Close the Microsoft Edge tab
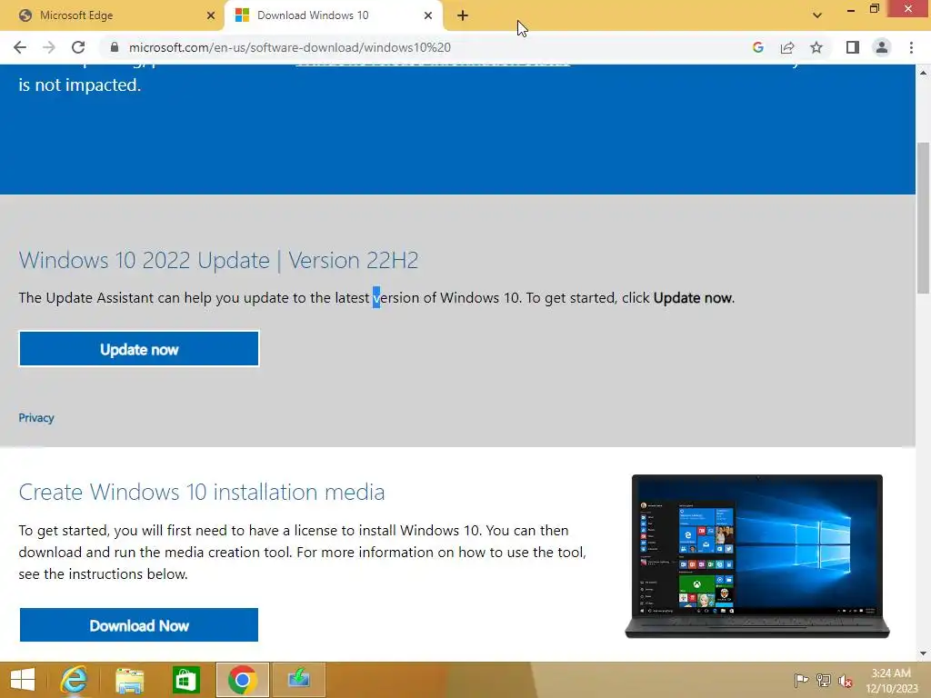Viewport: 931px width, 698px height. (211, 15)
